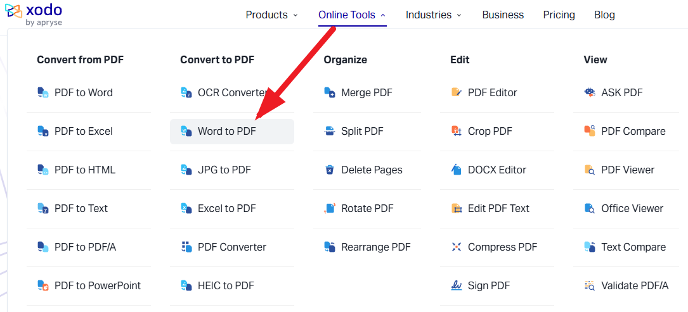This screenshot has width=688, height=312.
Task: Click the Crop PDF icon
Action: click(x=457, y=131)
